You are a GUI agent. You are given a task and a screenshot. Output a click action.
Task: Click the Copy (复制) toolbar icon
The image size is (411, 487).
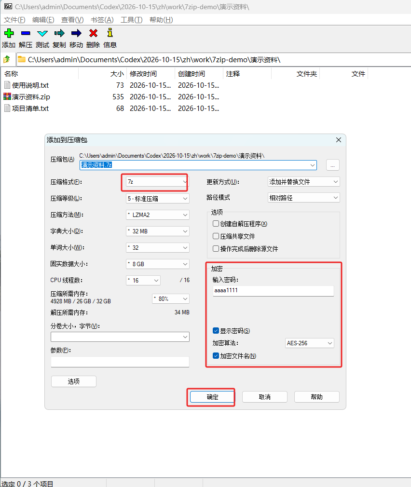tap(59, 33)
